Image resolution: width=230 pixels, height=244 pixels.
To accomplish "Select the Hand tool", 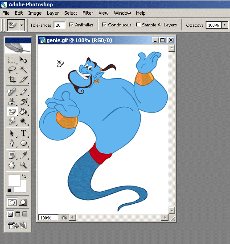I will (12, 165).
